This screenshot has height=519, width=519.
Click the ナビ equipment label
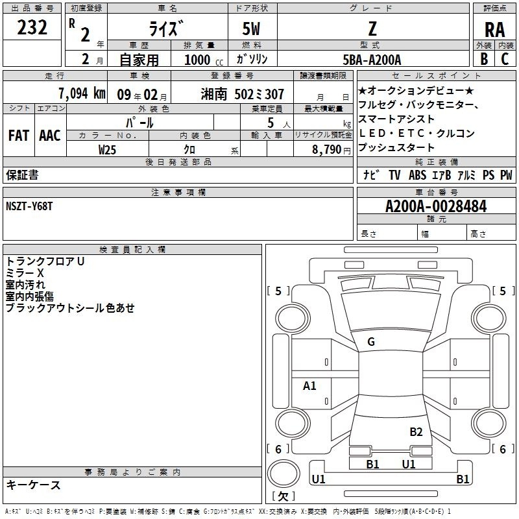371,175
